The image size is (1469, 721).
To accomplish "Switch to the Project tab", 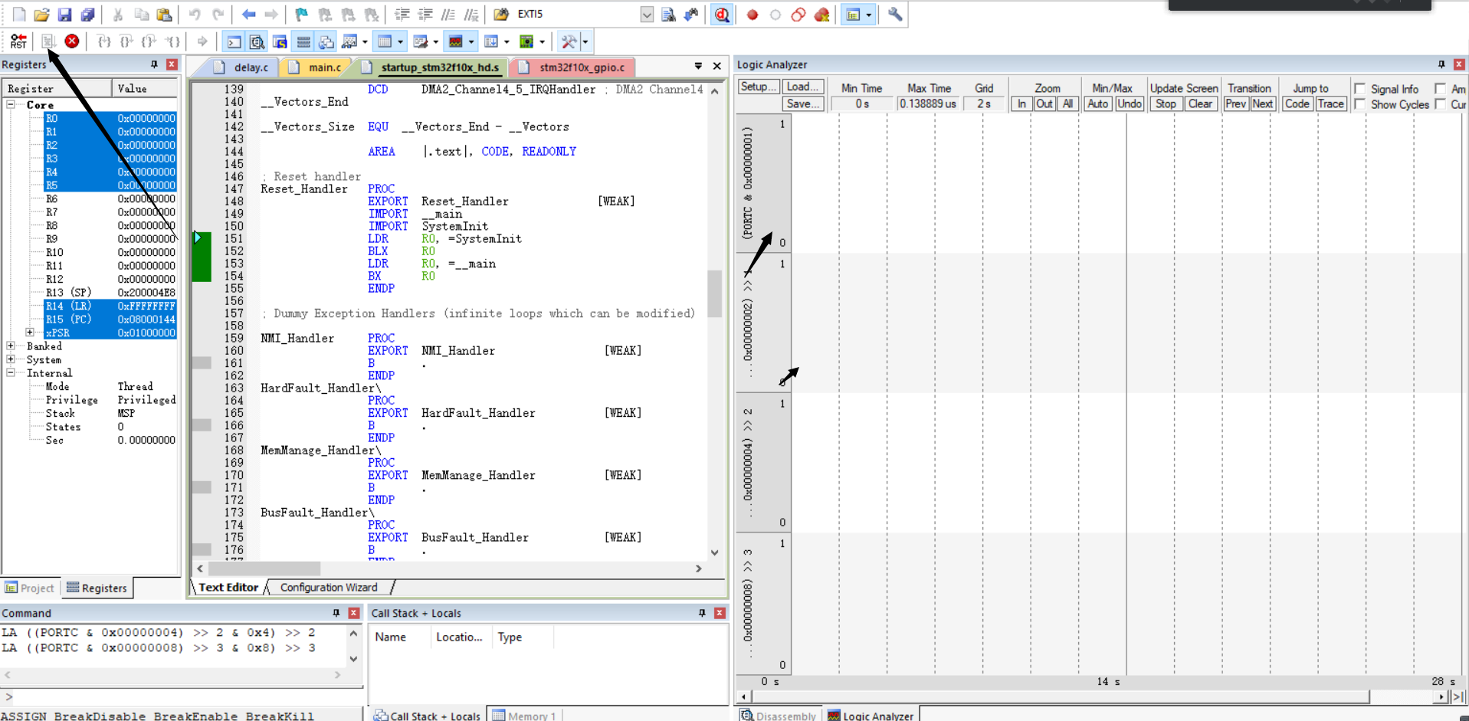I will pyautogui.click(x=30, y=588).
